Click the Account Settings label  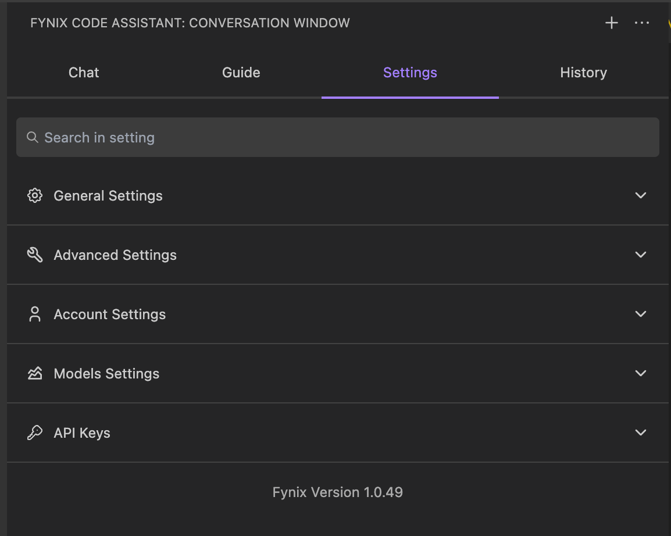coord(109,315)
